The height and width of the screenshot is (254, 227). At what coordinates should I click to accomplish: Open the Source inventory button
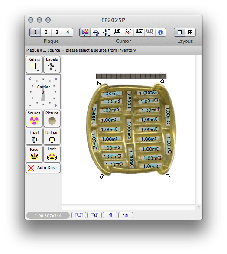34,118
